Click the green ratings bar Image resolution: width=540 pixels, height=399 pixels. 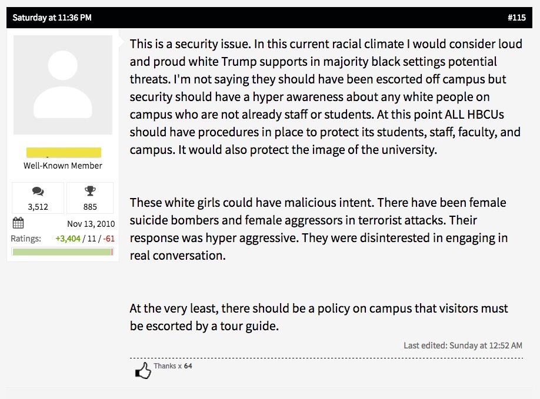coord(63,252)
